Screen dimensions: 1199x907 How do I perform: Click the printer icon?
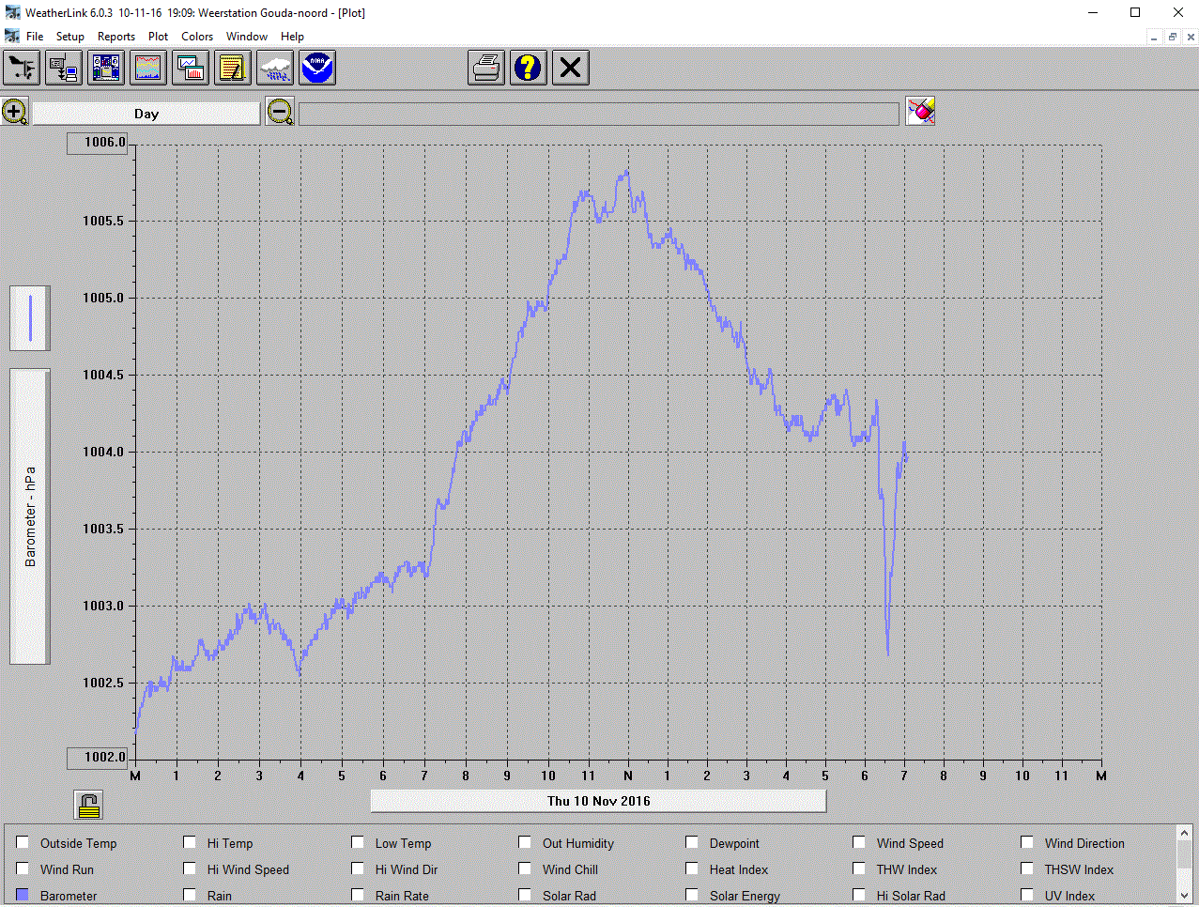[x=486, y=68]
